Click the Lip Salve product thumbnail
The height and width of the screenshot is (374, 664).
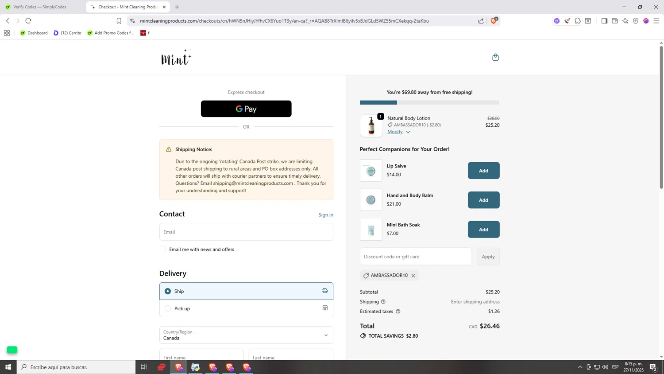371,171
